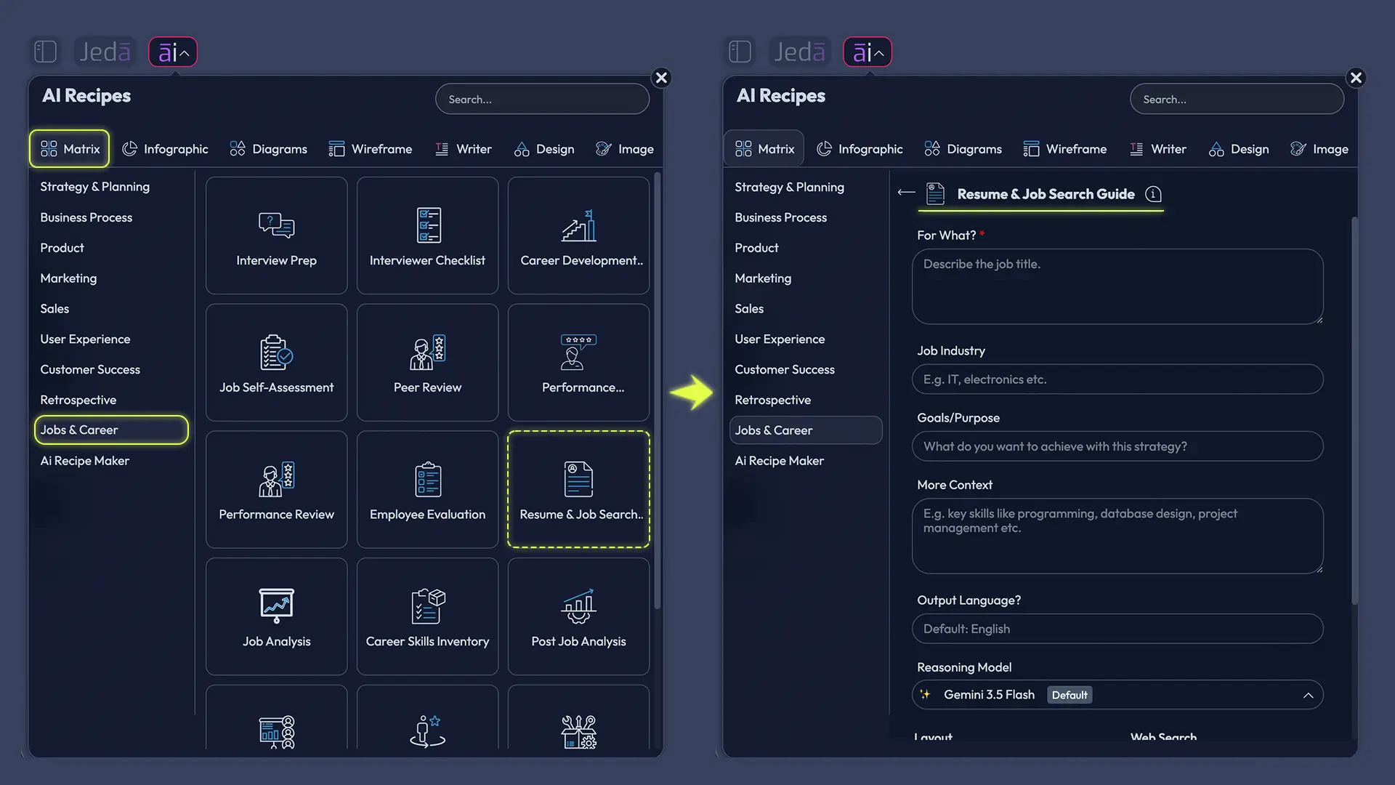The height and width of the screenshot is (785, 1395).
Task: Switch to the Infographic tab in the left panel
Action: click(165, 149)
